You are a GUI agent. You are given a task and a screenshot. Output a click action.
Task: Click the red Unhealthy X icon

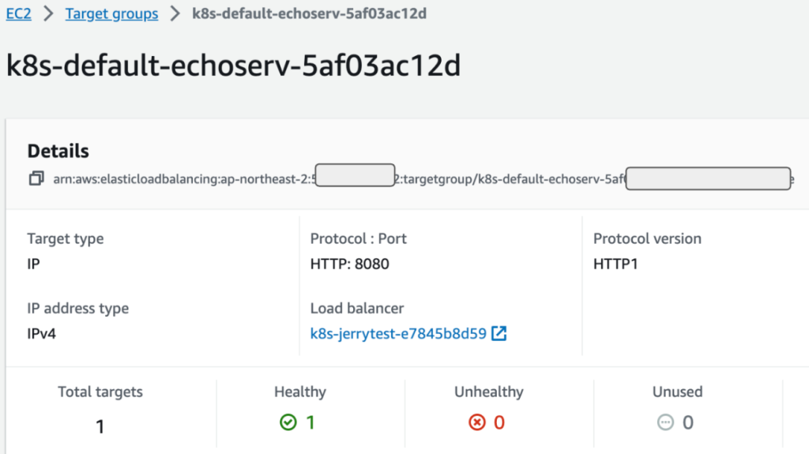(476, 422)
